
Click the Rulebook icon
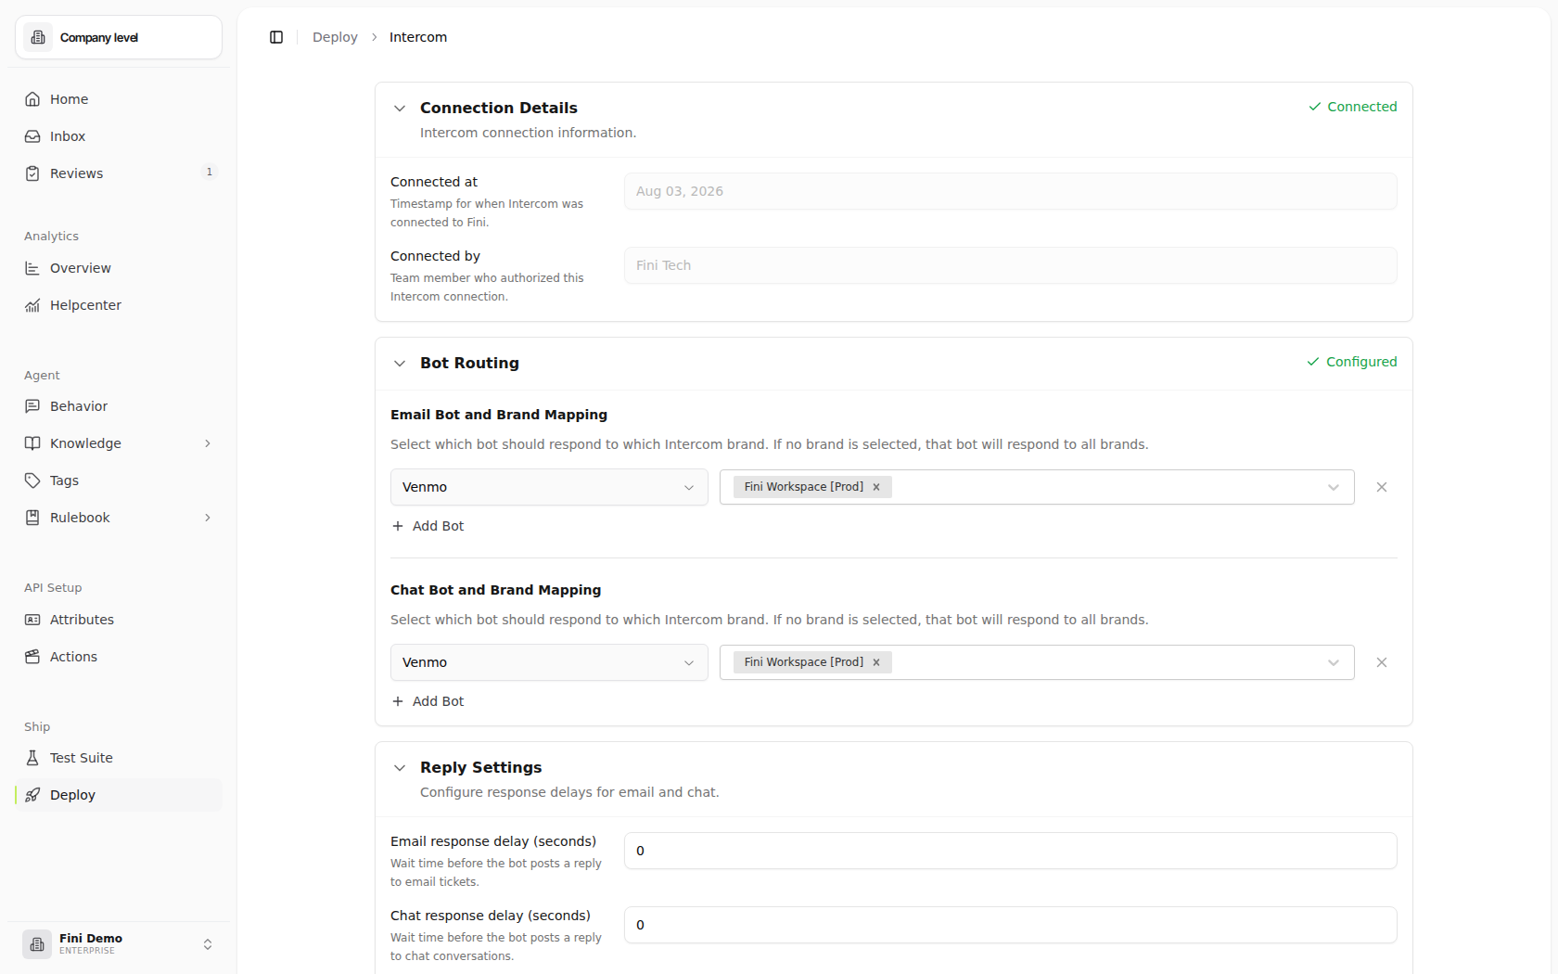click(x=32, y=518)
